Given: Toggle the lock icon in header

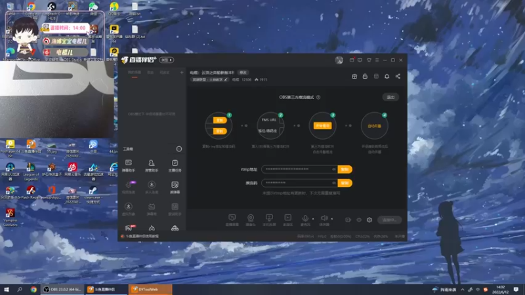Looking at the screenshot, I should point(365,76).
